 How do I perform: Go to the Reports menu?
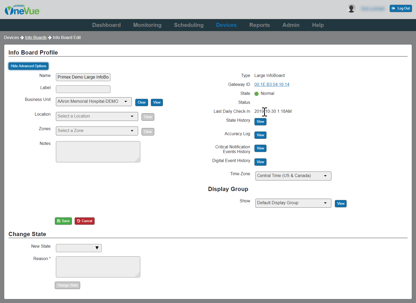pyautogui.click(x=260, y=25)
